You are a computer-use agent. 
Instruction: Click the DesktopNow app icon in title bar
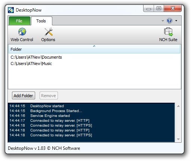[x=11, y=10]
